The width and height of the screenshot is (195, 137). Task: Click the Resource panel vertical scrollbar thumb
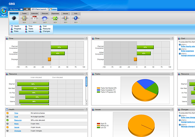pyautogui.click(x=86, y=81)
